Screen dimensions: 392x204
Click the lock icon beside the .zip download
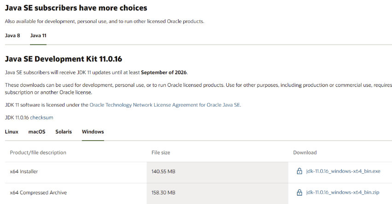point(299,192)
